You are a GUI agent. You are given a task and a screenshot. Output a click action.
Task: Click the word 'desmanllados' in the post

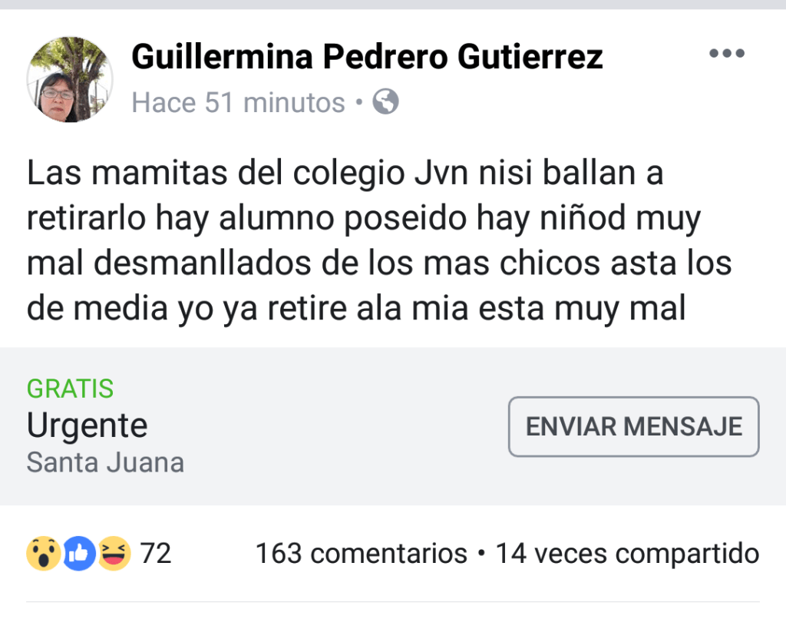(201, 263)
